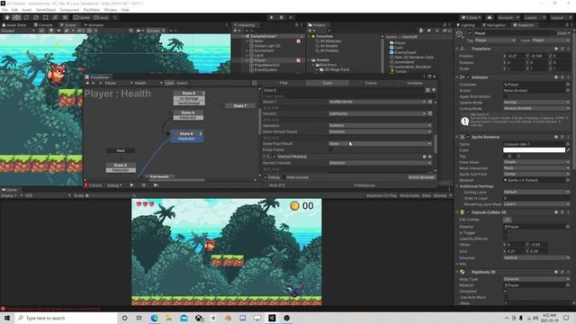Select State 7 node in PlayMaker graph
The width and height of the screenshot is (576, 324).
click(240, 106)
